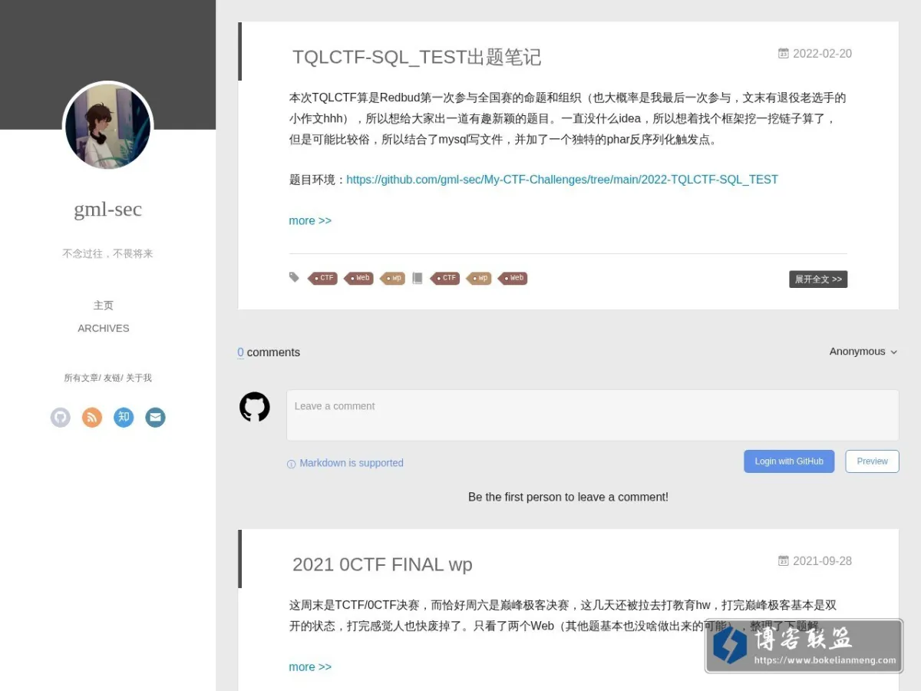Click the 2022-02-20 post date

click(822, 54)
